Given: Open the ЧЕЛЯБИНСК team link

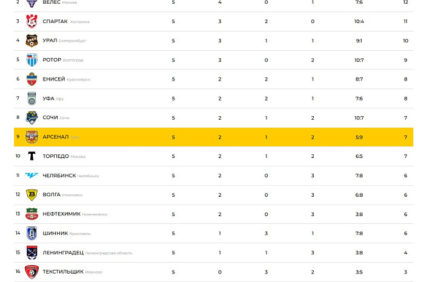Looking at the screenshot, I should click(59, 175).
